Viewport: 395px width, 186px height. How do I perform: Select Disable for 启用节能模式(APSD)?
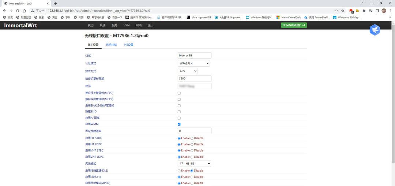point(192,183)
